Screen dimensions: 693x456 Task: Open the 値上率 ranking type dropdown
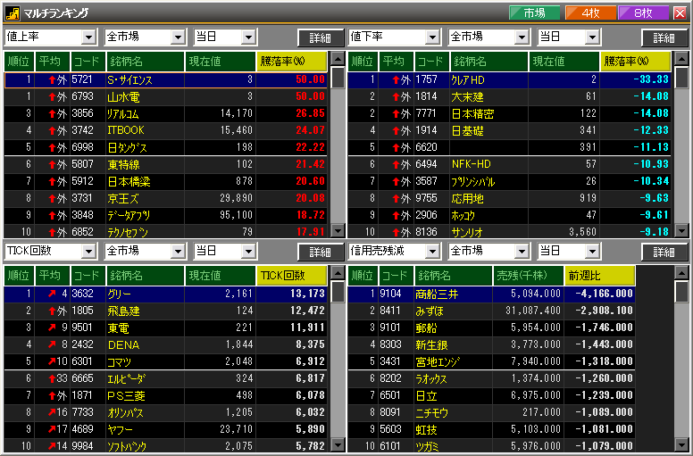51,37
